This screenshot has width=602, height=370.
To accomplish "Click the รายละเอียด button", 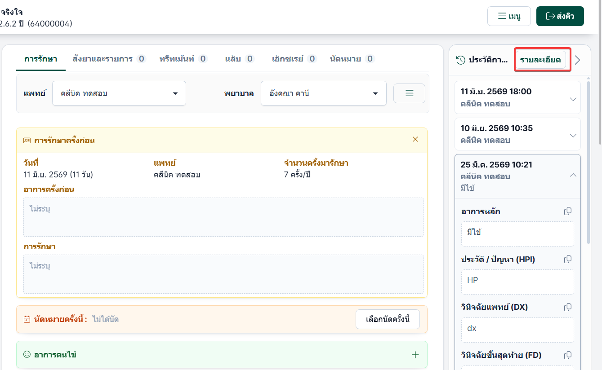I will coord(540,60).
